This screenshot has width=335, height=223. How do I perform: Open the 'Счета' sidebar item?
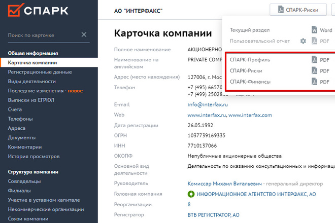tap(15, 109)
